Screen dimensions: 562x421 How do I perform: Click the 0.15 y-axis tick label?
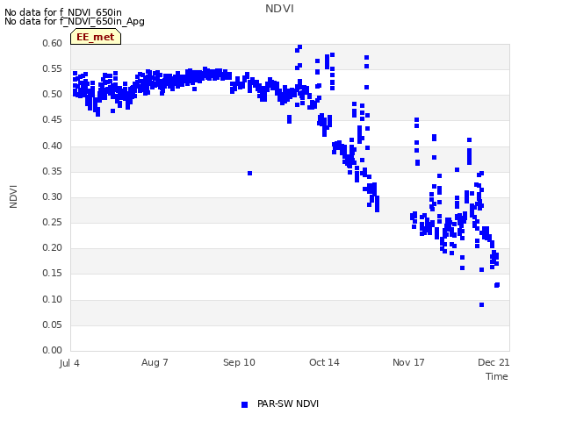pyautogui.click(x=53, y=274)
